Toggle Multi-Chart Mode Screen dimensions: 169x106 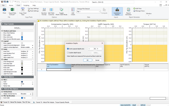tap(61, 11)
